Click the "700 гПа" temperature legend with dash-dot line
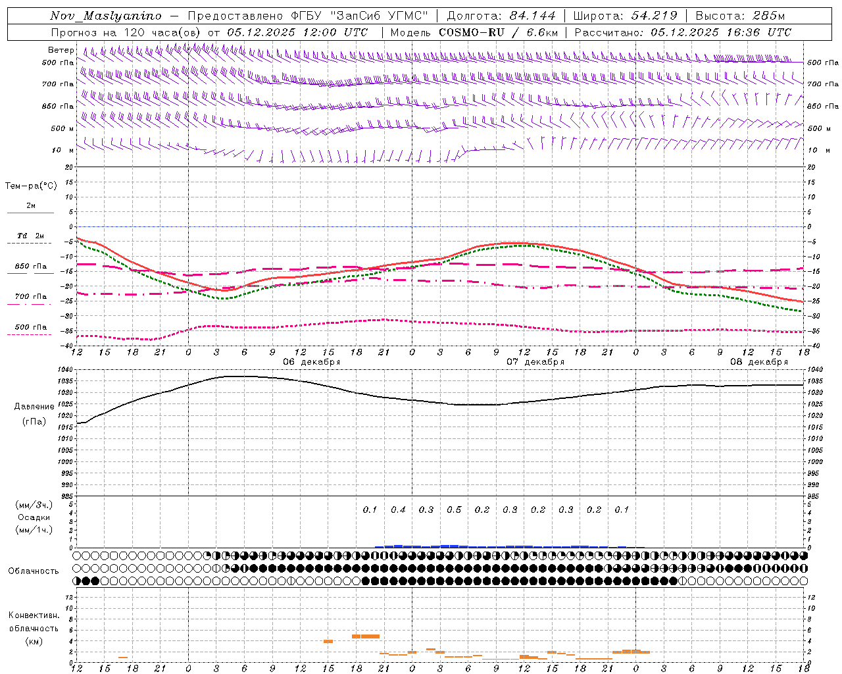This screenshot has width=842, height=674. click(30, 297)
